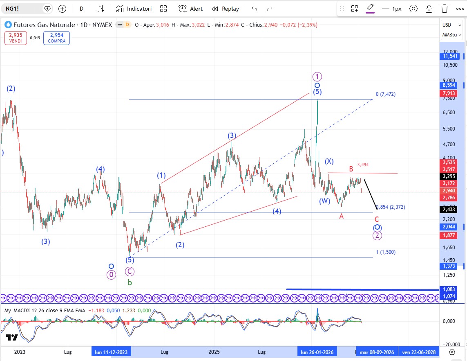The height and width of the screenshot is (361, 467).
Task: Click the TradingView logo
Action: [12, 337]
